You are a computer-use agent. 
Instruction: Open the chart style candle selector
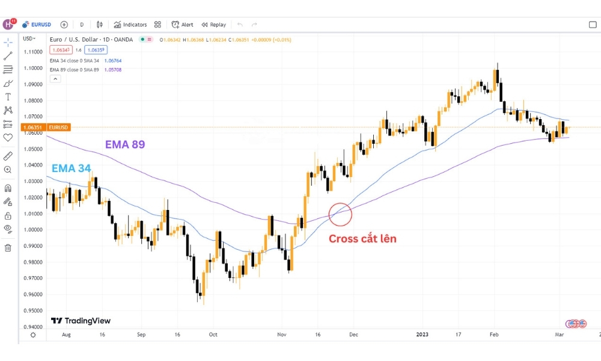(99, 24)
